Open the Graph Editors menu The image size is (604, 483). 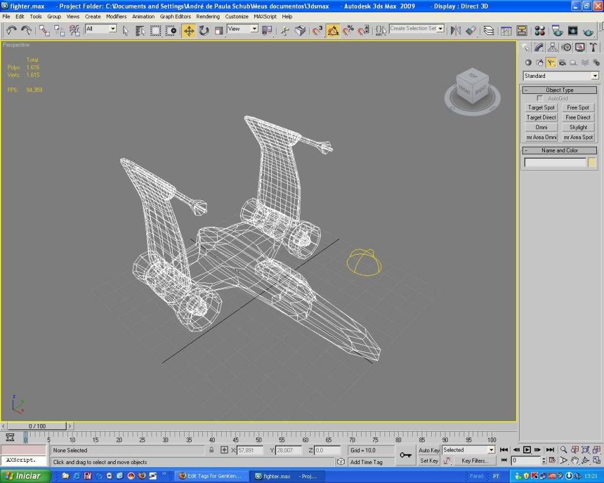point(175,17)
